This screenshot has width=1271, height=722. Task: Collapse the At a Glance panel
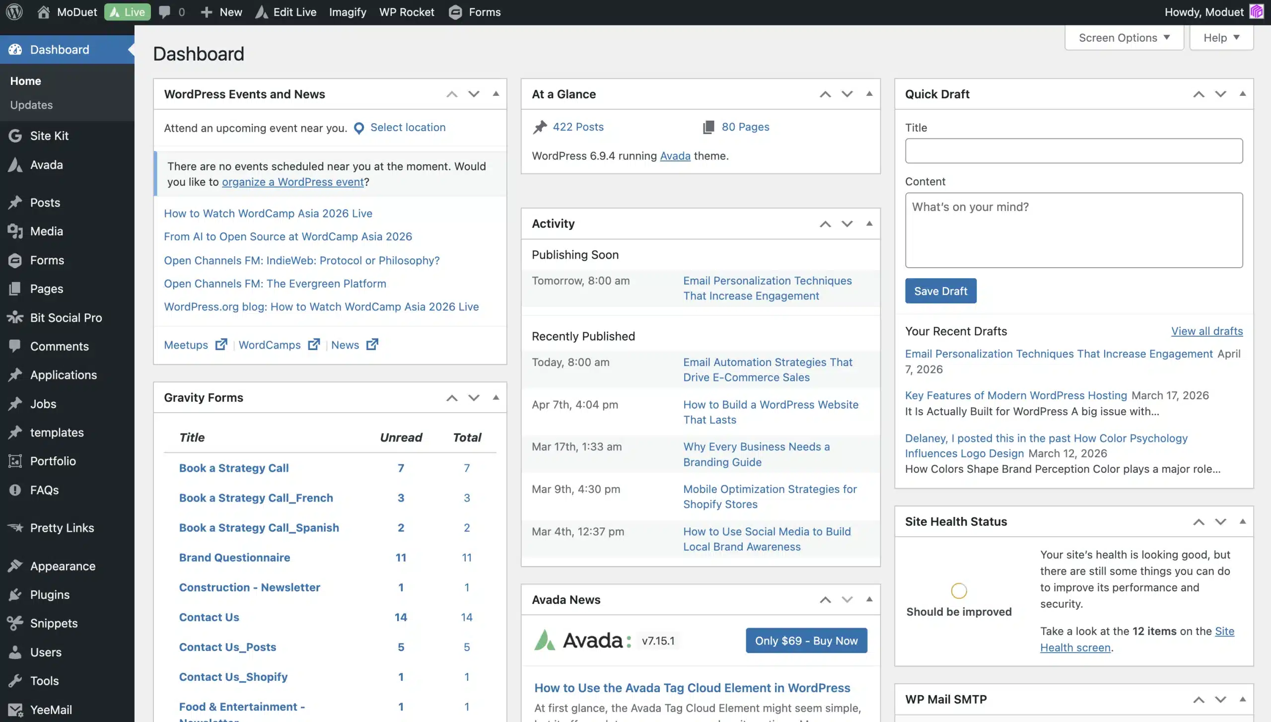click(869, 94)
